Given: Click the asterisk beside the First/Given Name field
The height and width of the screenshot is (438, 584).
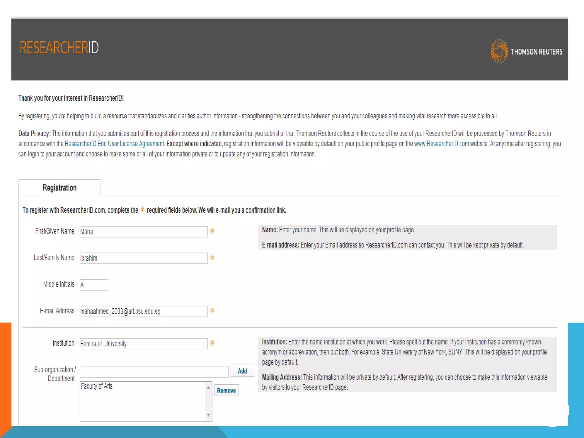Looking at the screenshot, I should (x=212, y=231).
